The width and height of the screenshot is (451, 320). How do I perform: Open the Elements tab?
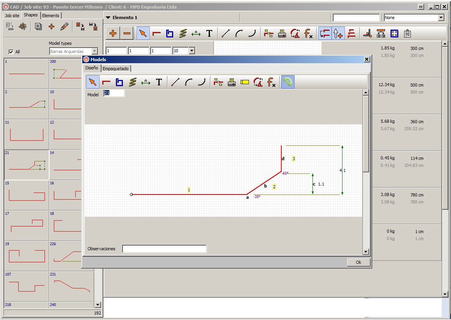[51, 16]
